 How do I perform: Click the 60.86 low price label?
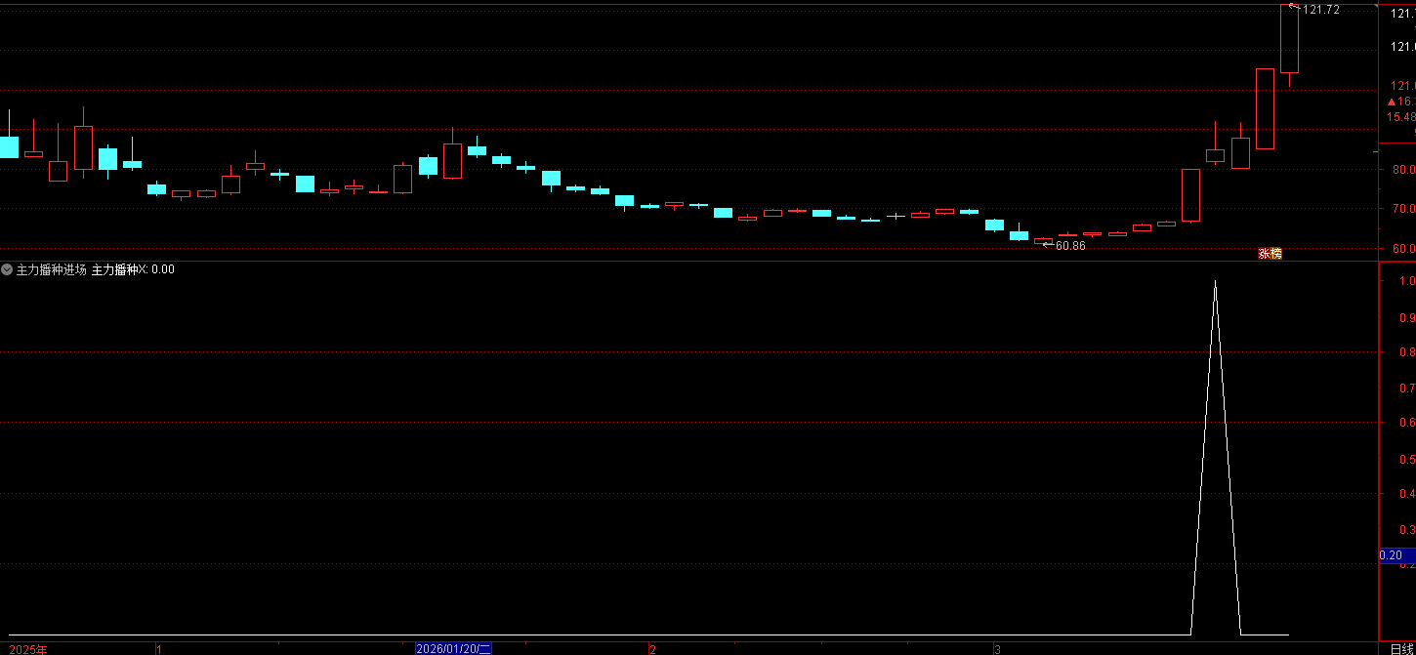tap(1070, 246)
